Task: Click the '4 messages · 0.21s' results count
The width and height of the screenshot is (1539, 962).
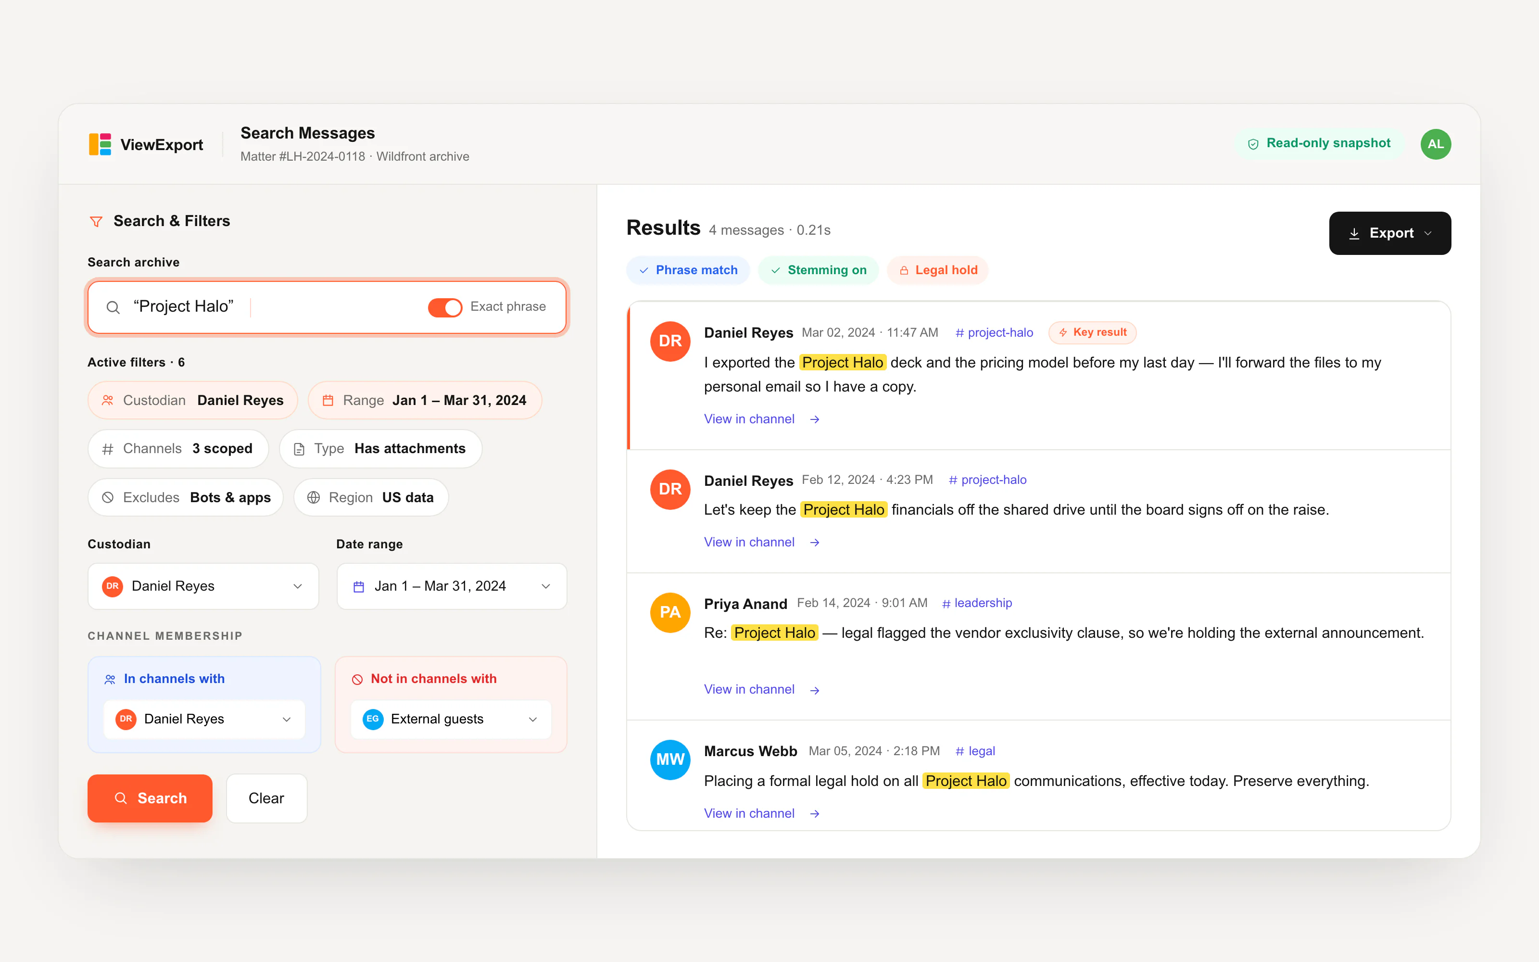Action: click(769, 230)
